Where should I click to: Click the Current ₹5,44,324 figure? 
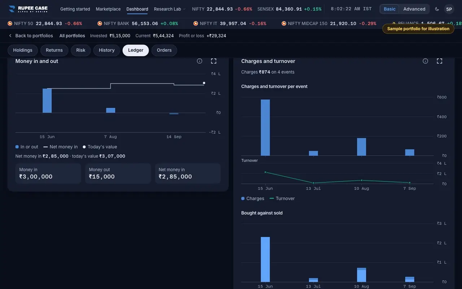(154, 36)
